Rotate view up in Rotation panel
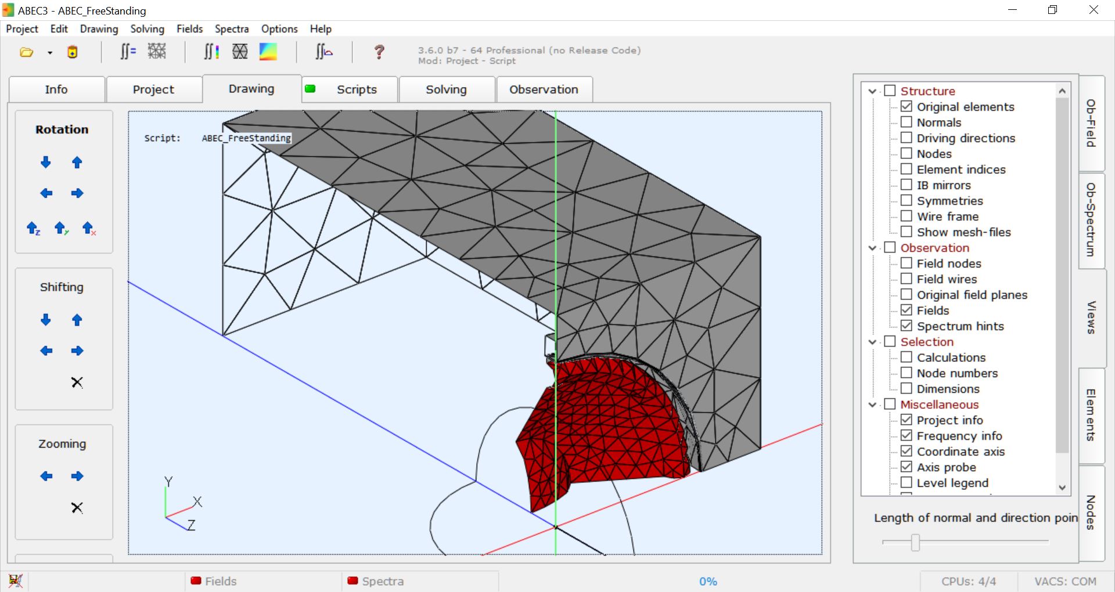1115x592 pixels. (x=77, y=163)
